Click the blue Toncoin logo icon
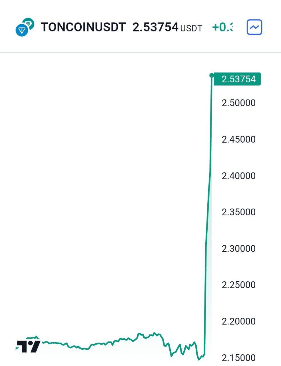This screenshot has width=281, height=366. (21, 30)
